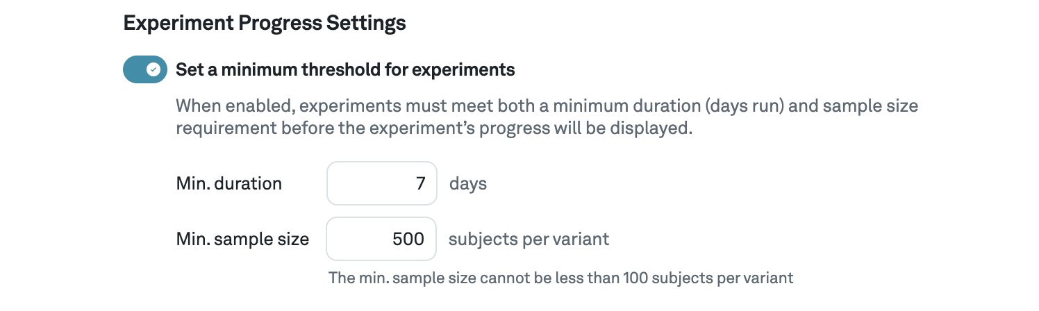Click the 'days' unit text
Screen dimensions: 1039x311
tap(468, 184)
